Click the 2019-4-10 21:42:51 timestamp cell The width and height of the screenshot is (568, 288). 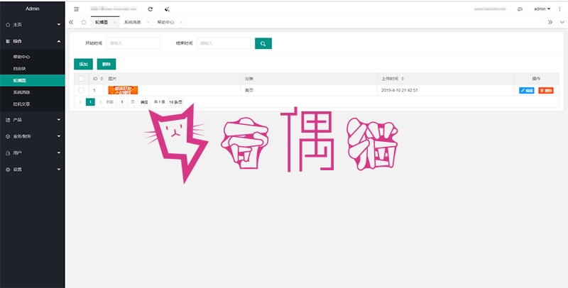400,90
